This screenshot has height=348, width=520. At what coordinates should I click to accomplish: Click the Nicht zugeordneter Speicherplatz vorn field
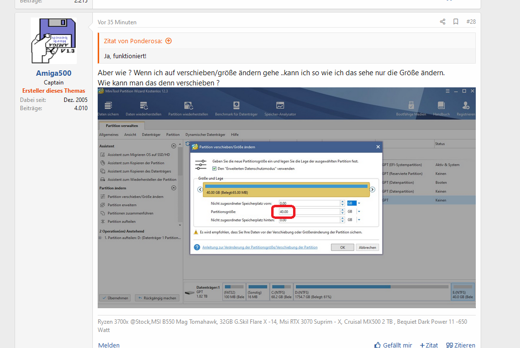(309, 203)
